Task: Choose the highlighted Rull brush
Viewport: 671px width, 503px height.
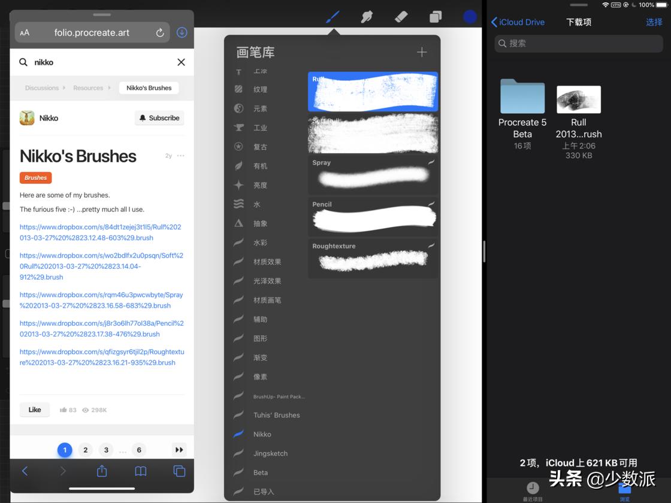Action: point(373,92)
